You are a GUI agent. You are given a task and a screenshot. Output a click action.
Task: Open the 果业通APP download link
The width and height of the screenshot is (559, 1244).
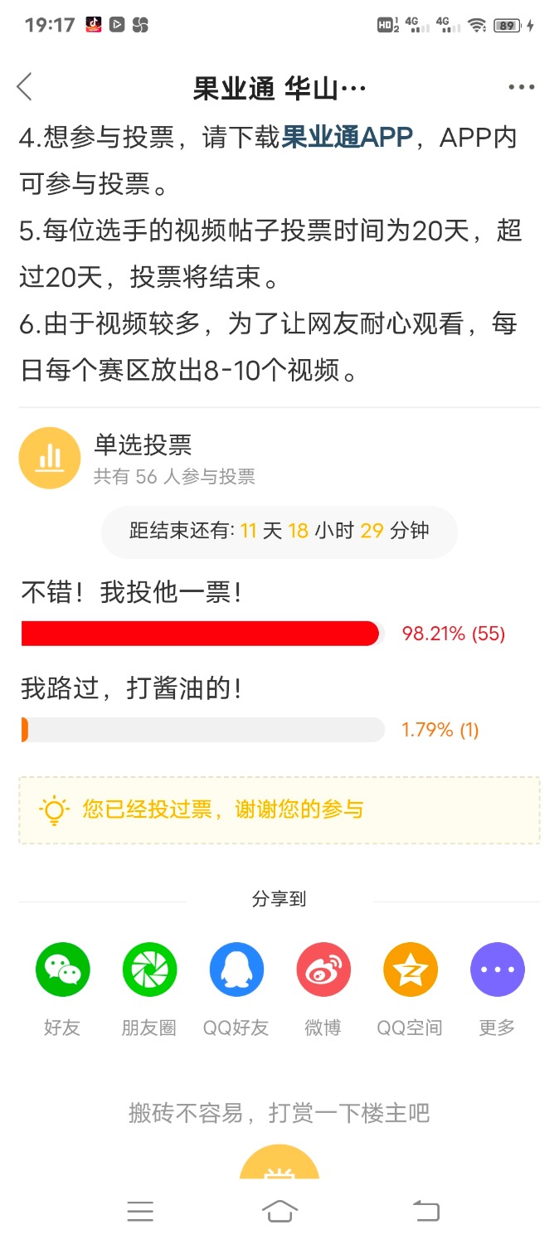(x=348, y=138)
